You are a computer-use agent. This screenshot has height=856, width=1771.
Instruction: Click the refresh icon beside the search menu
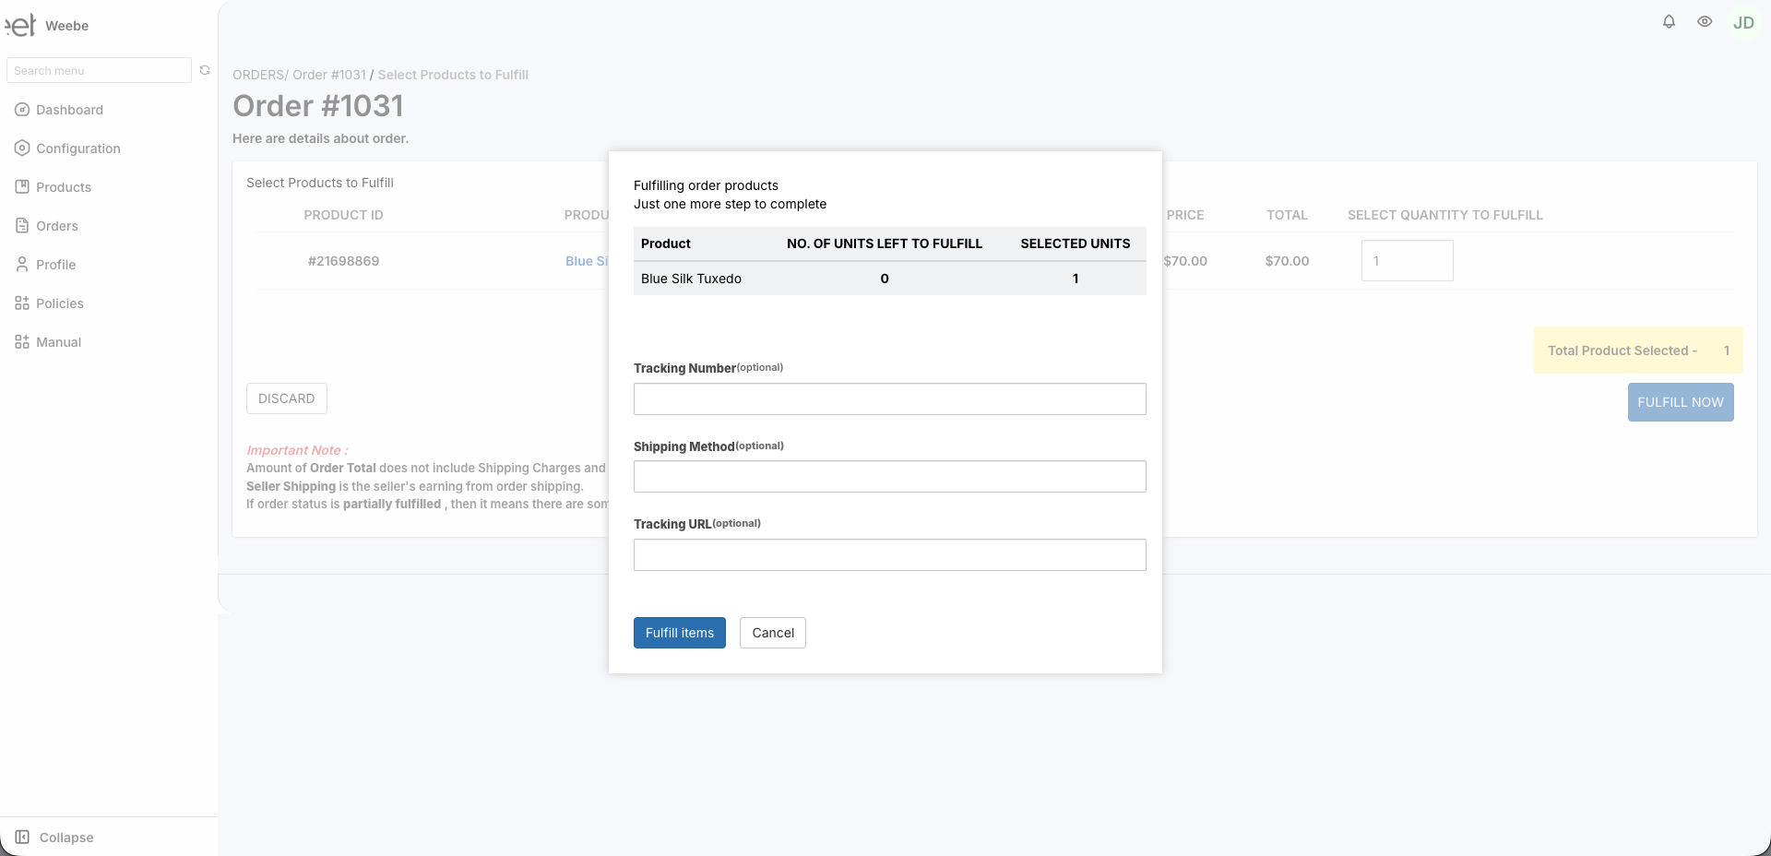coord(205,70)
